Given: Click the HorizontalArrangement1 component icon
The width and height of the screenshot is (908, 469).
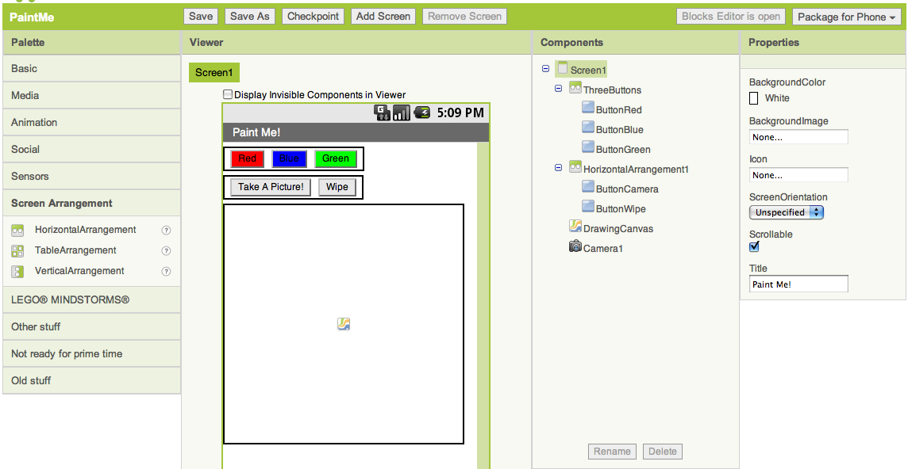Looking at the screenshot, I should coord(575,167).
